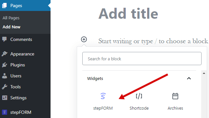
Task: Click the Settings sliders icon
Action: click(x=5, y=98)
